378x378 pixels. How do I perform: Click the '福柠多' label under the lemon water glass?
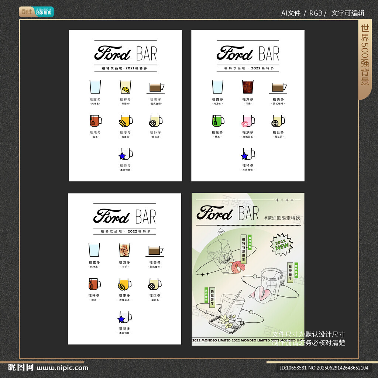126,99
